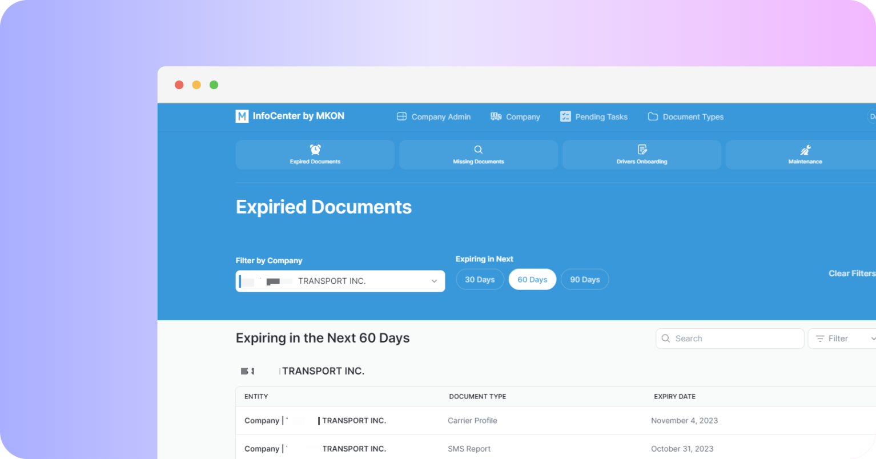Click into the Search input field

[730, 339]
